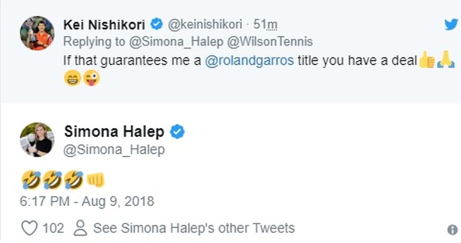Click the Kei Nishikori display name

pyautogui.click(x=104, y=24)
